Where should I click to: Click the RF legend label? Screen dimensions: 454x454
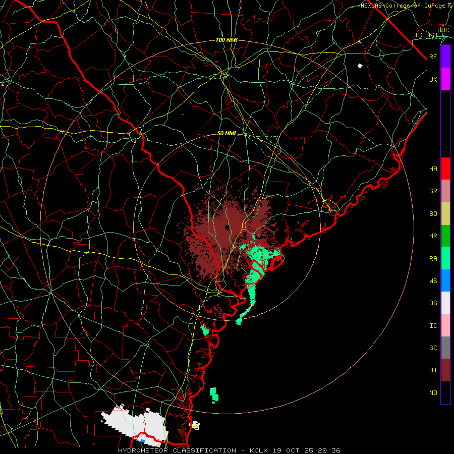(x=433, y=56)
